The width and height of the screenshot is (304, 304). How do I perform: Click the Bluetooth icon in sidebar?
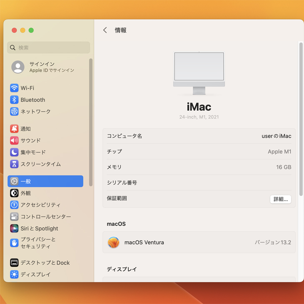14,100
